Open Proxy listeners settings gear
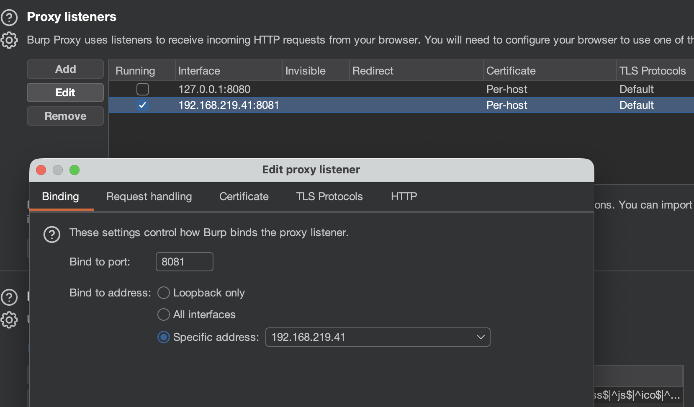Image resolution: width=694 pixels, height=407 pixels. pos(9,40)
